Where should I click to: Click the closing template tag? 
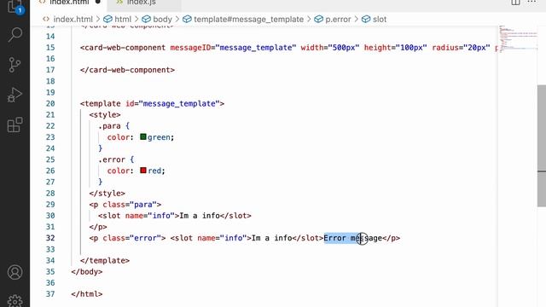(105, 260)
